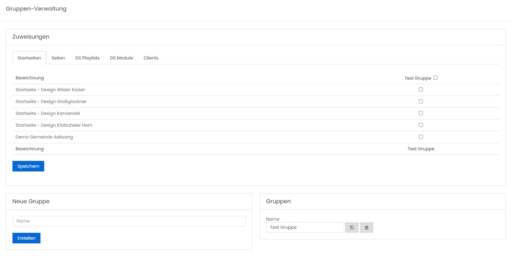This screenshot has width=511, height=258.
Task: Click the Gruppen-Verwaltung page title
Action: [36, 9]
